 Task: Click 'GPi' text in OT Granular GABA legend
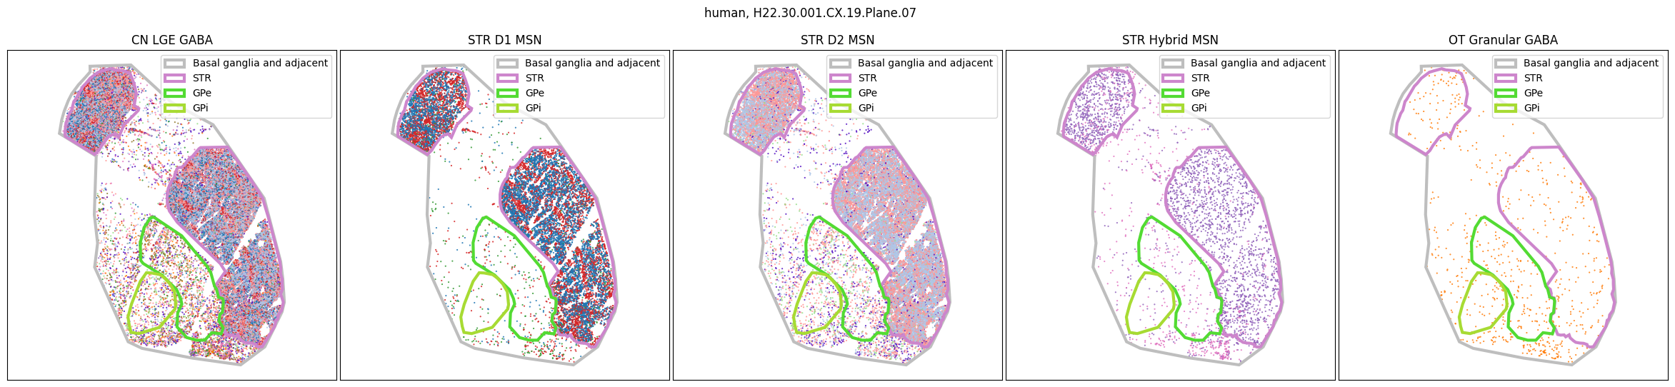pyautogui.click(x=1531, y=109)
